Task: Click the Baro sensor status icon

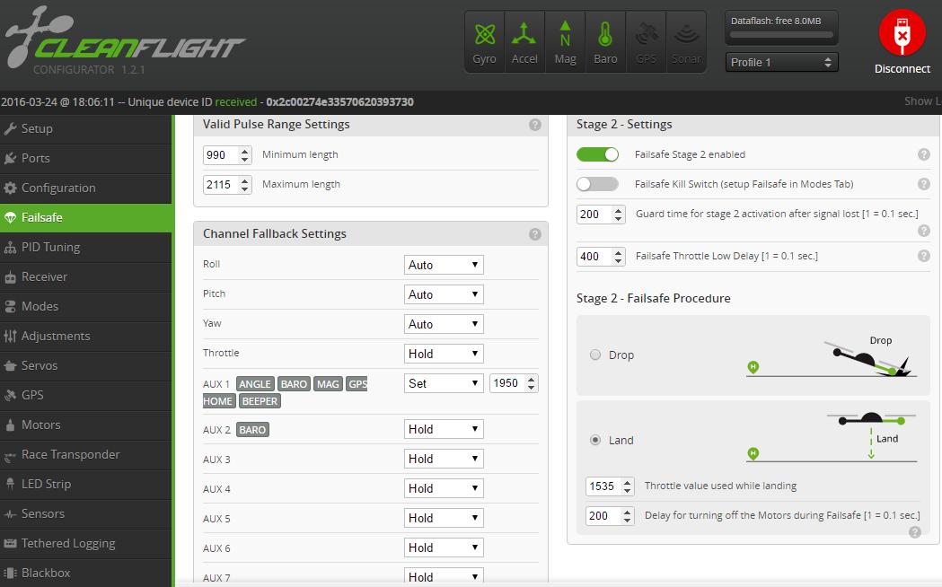Action: pyautogui.click(x=605, y=42)
